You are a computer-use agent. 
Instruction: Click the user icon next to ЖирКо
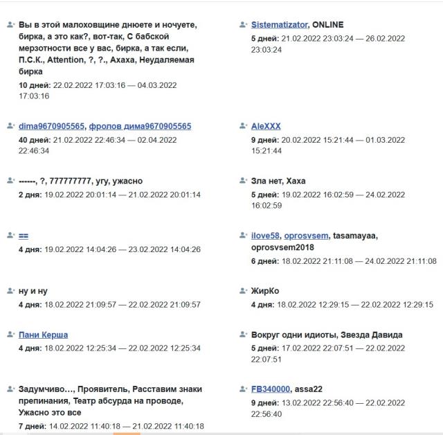[x=243, y=291]
